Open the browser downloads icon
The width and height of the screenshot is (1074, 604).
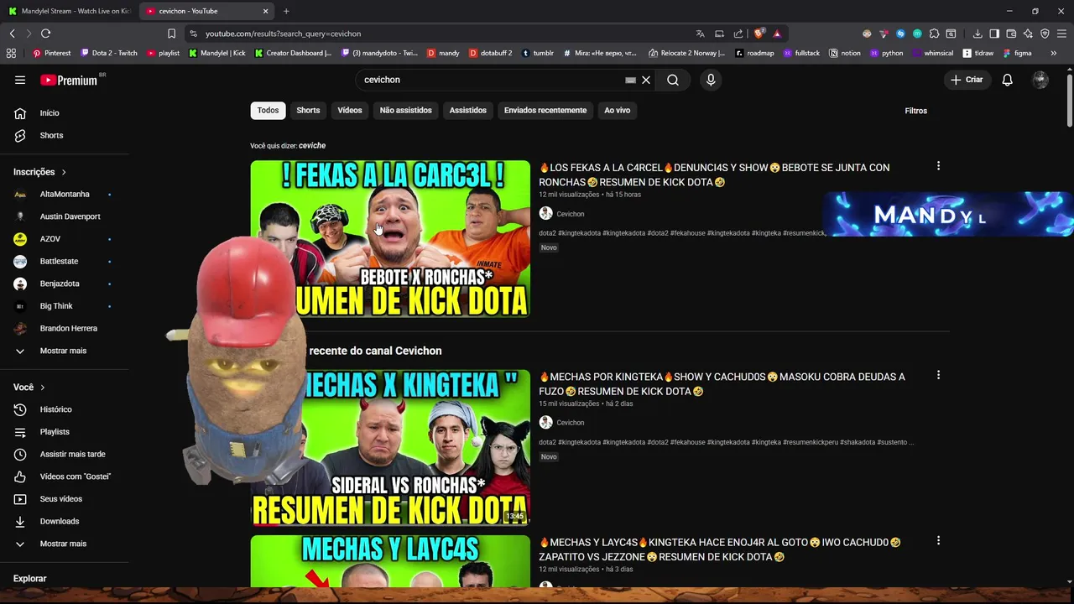pos(978,34)
